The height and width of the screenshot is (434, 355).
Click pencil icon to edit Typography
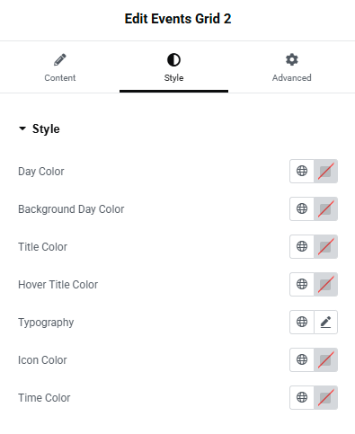[325, 322]
